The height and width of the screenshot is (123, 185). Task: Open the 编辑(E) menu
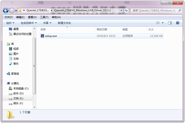tap(20, 17)
